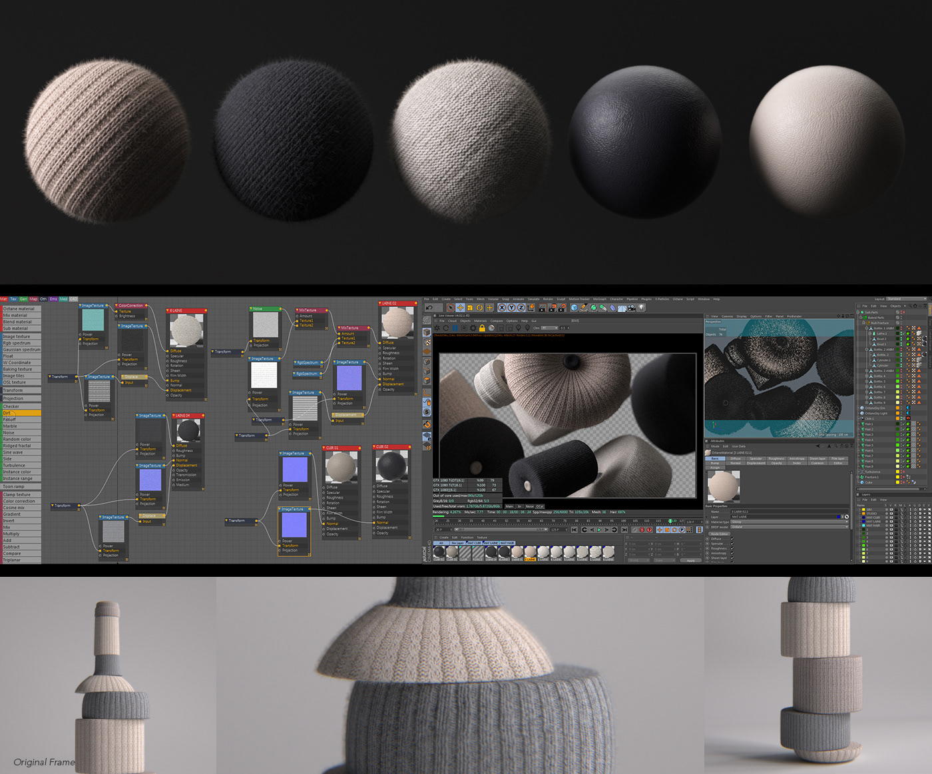The image size is (932, 774).
Task: Open Live Viewer settings gear icon
Action: pyautogui.click(x=473, y=328)
